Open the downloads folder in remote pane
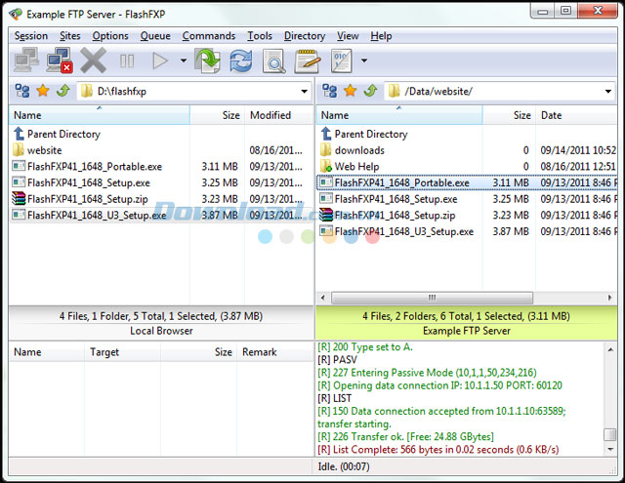The height and width of the screenshot is (483, 625). pos(358,150)
